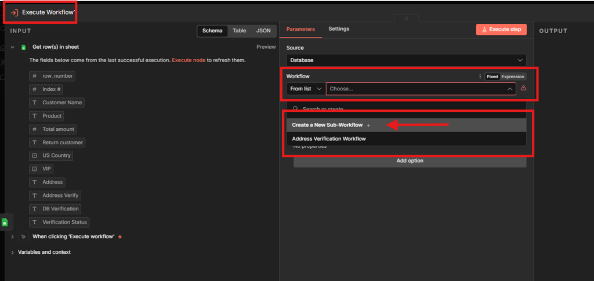Select the Return customer field pill
Screen dimensions: 594x281
[x=57, y=143]
